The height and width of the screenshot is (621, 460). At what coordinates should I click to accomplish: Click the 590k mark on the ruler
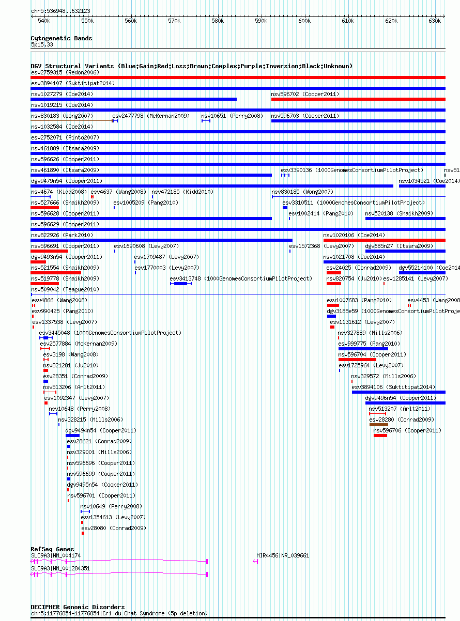[261, 21]
